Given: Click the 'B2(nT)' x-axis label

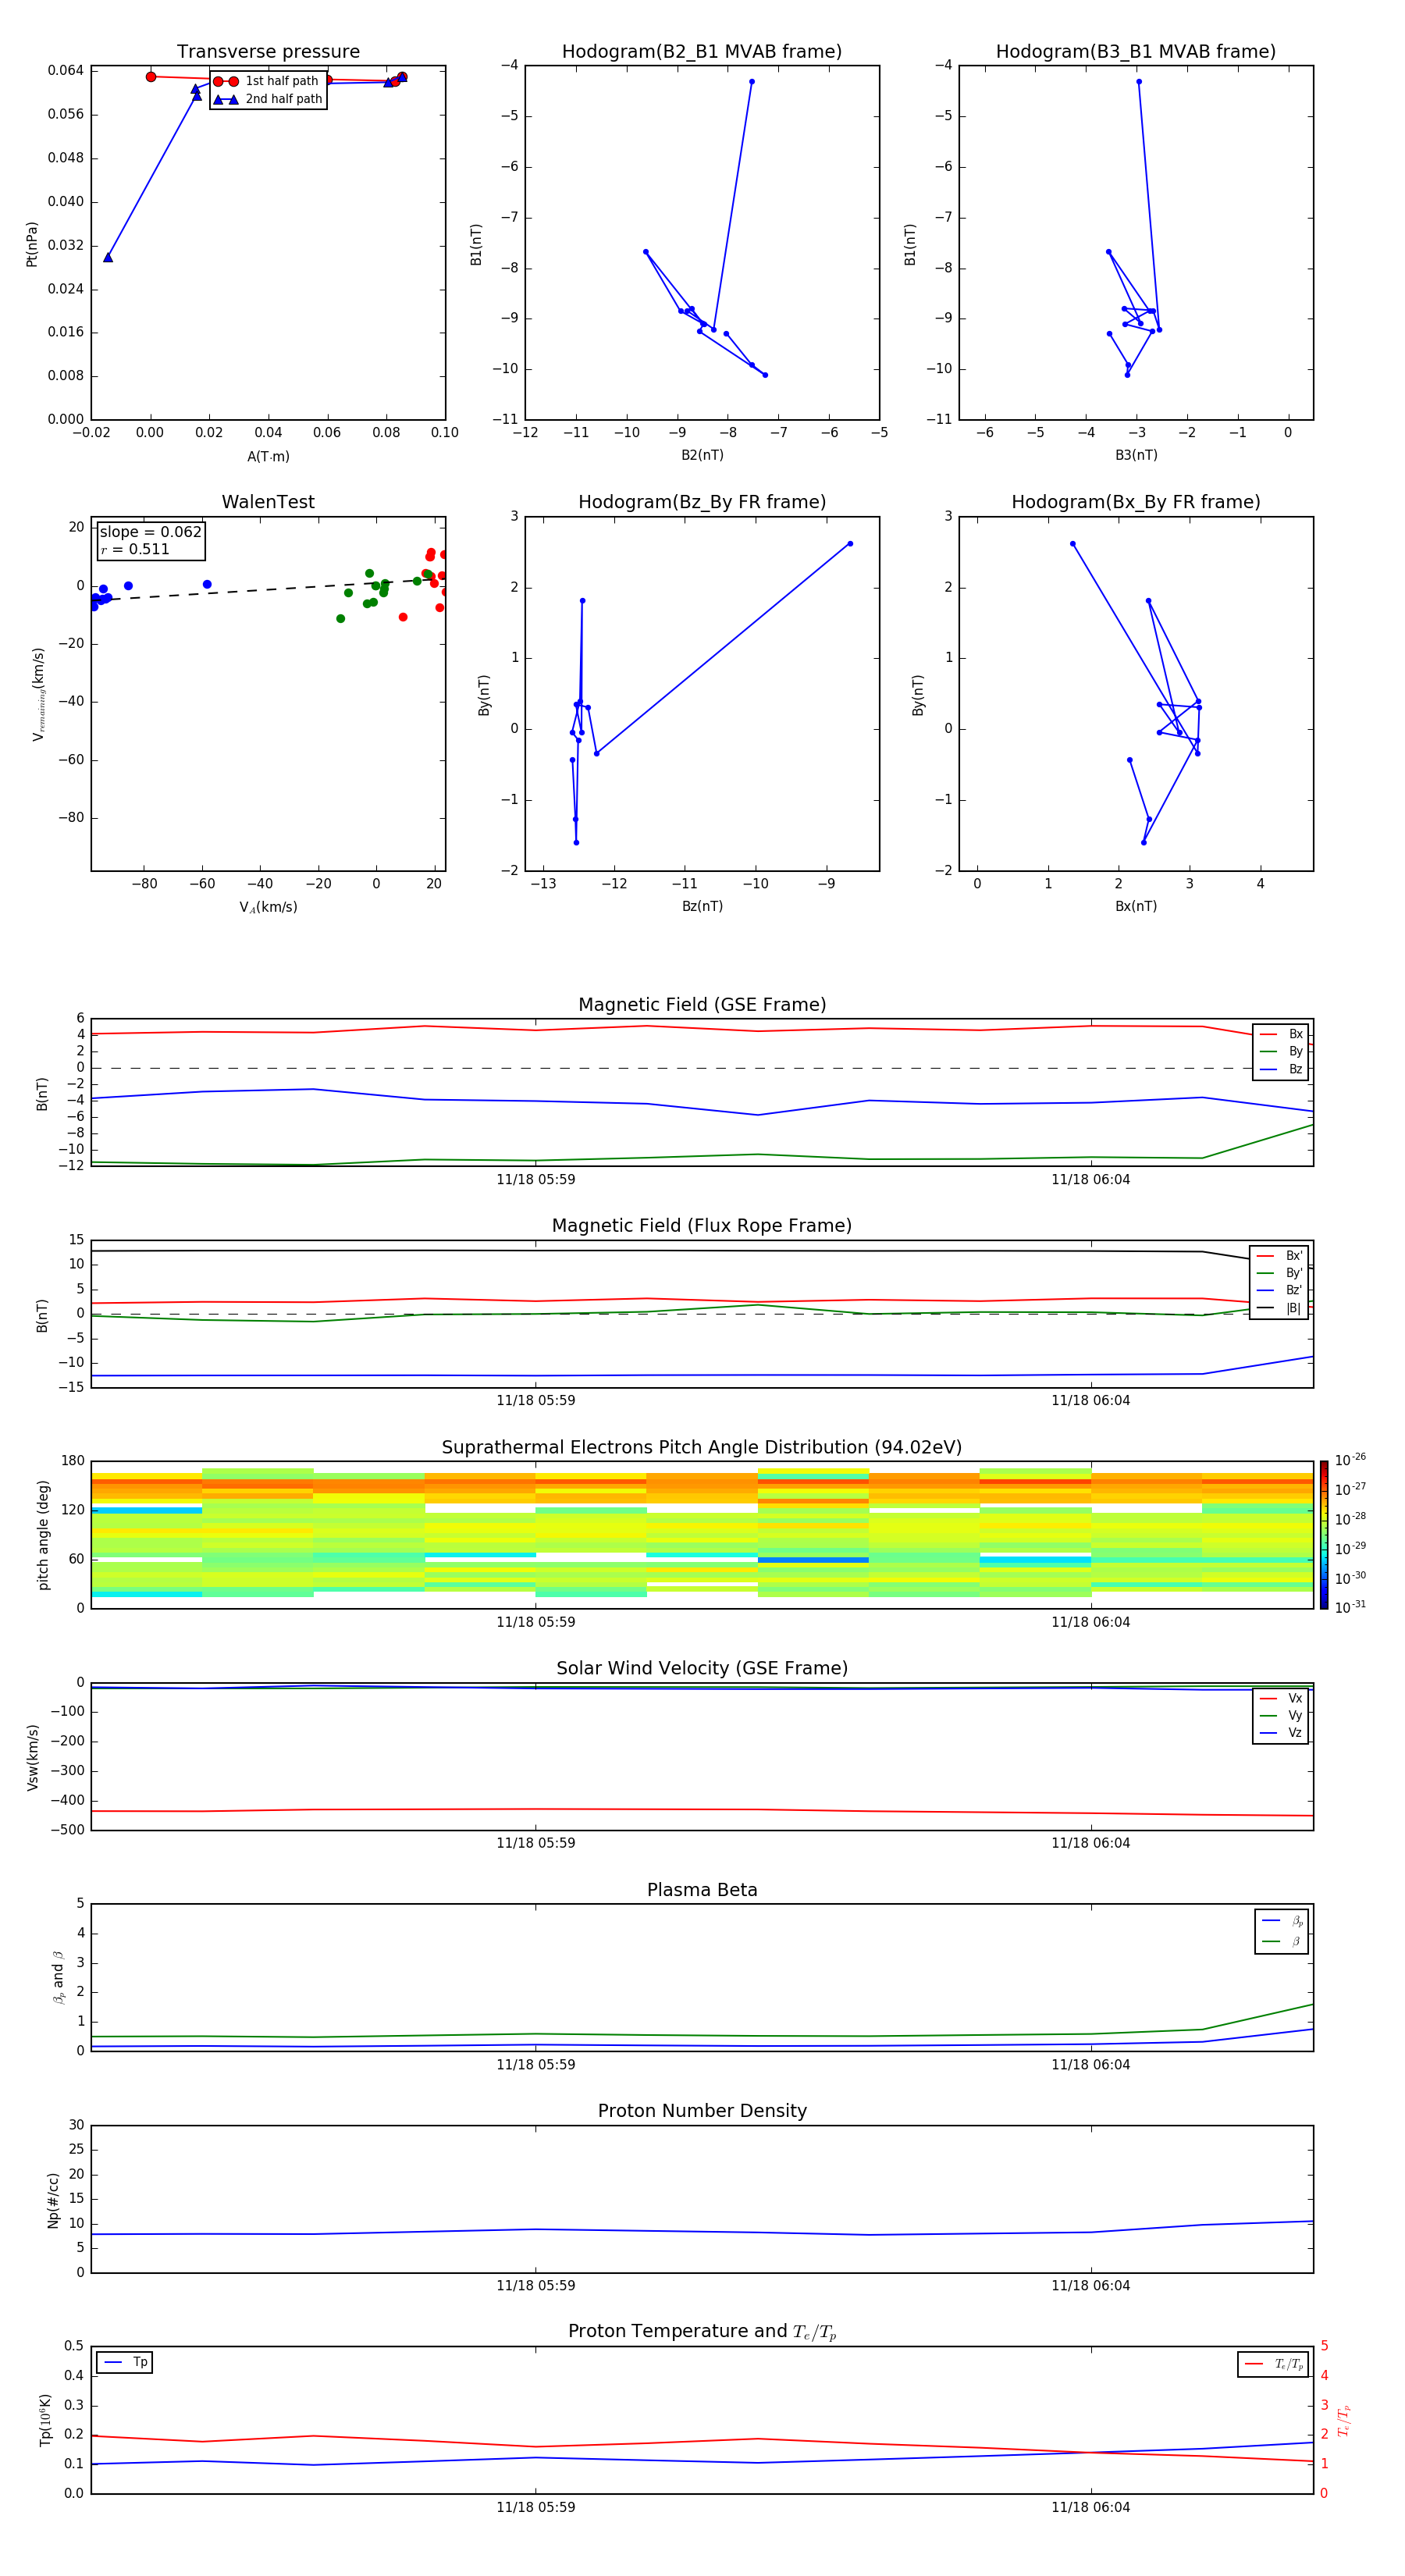Looking at the screenshot, I should pos(702,455).
